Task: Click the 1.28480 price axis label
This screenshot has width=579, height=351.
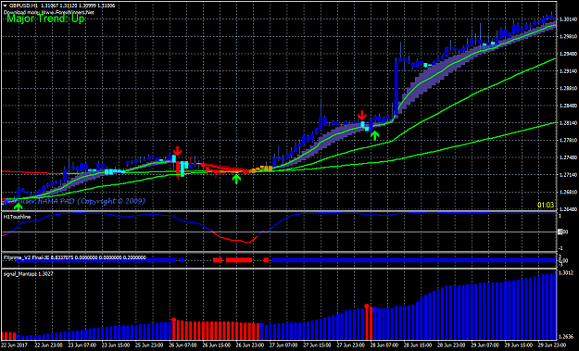Action: pyautogui.click(x=568, y=106)
